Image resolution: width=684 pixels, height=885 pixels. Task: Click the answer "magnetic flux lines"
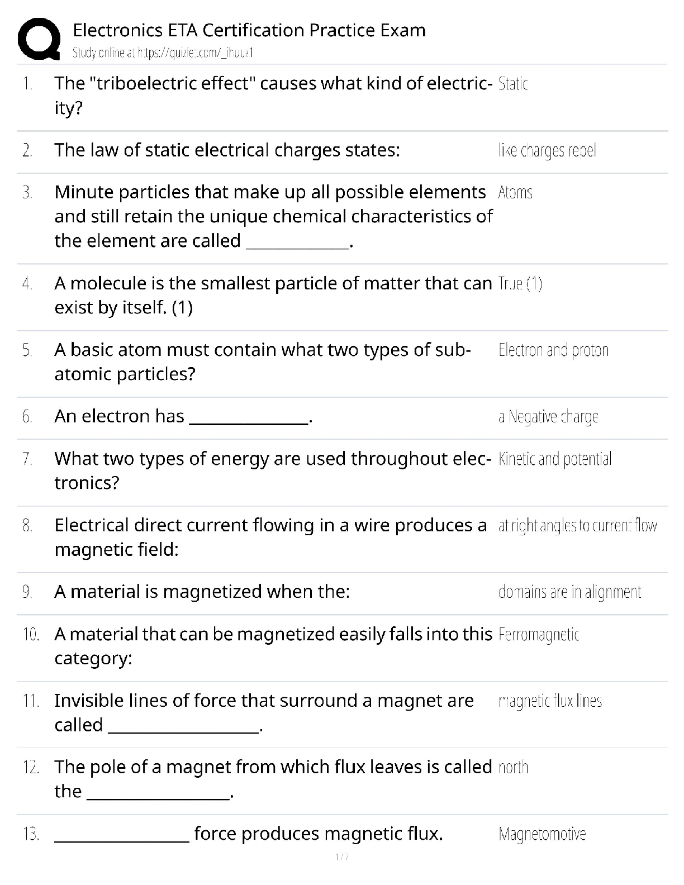[550, 701]
